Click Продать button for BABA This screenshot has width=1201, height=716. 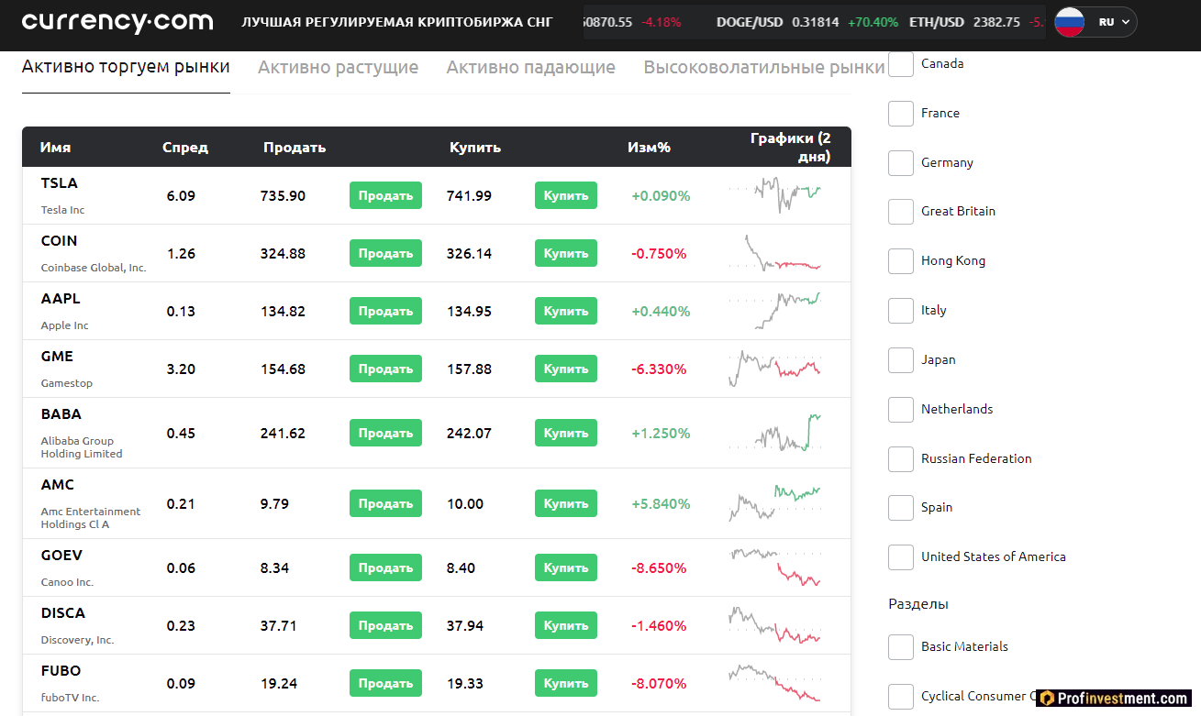tap(385, 433)
